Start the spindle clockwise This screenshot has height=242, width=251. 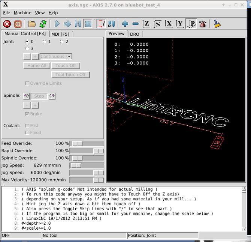(x=52, y=96)
